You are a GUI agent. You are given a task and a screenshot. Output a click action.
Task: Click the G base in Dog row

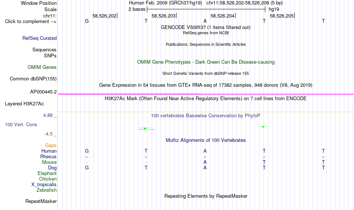[x=87, y=168]
